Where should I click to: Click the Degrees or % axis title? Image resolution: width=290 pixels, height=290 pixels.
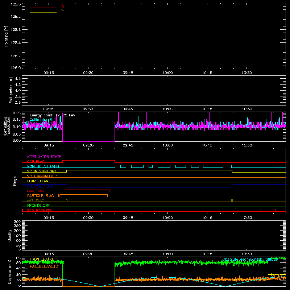pos(9,272)
